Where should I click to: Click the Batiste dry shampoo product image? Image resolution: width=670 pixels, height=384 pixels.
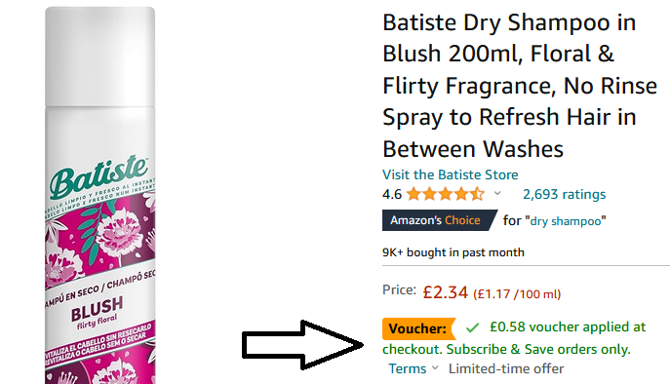click(100, 195)
